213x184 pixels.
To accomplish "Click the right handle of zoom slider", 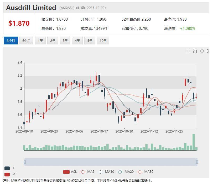I will click(x=197, y=162).
